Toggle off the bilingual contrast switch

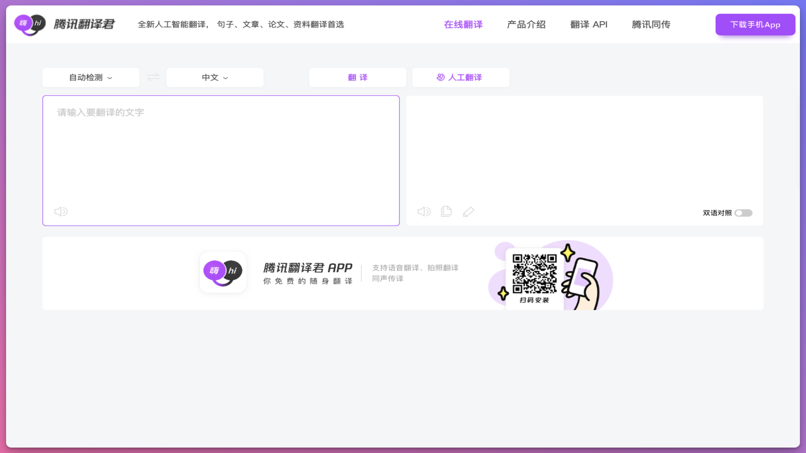point(743,213)
